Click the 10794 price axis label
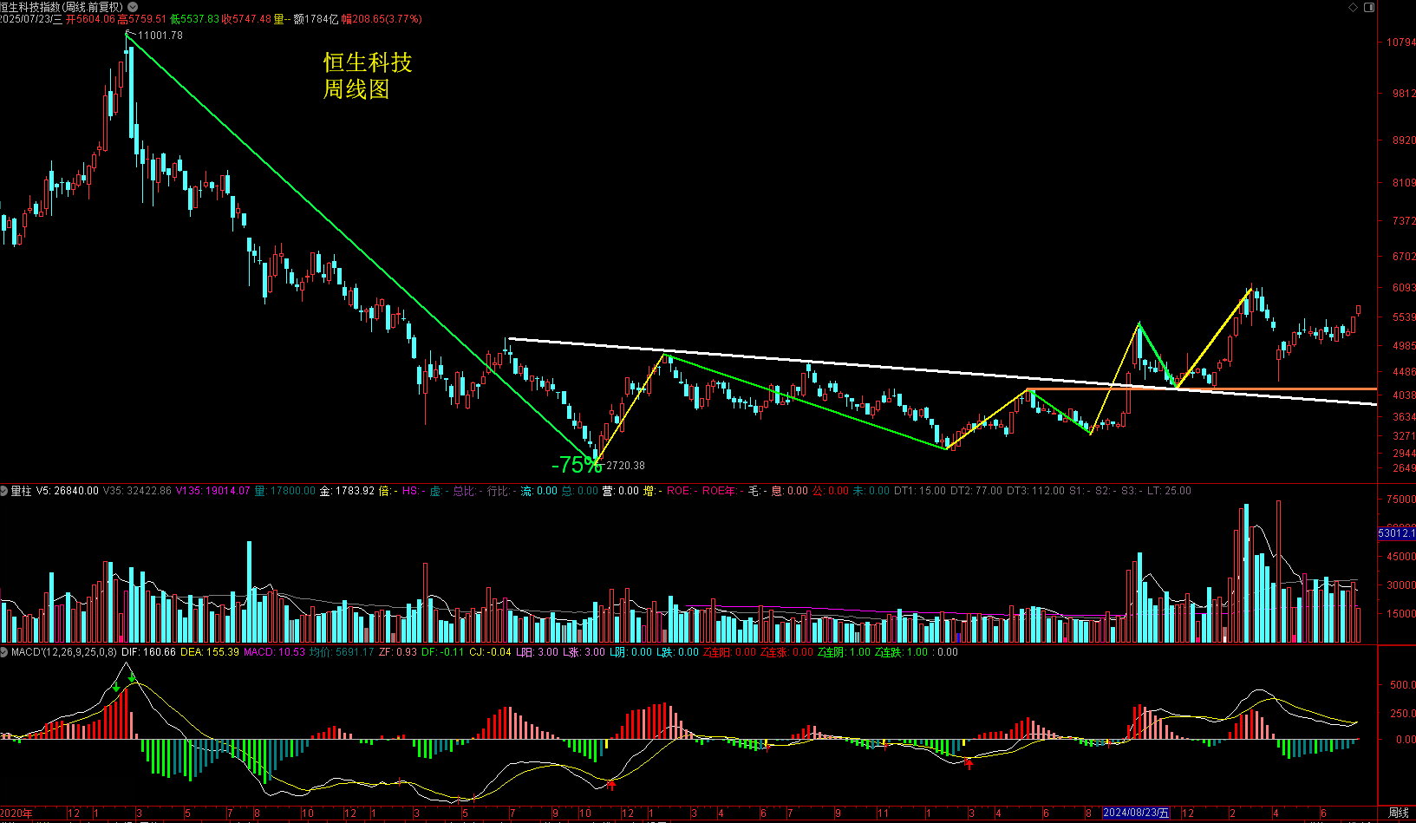 coord(1400,42)
